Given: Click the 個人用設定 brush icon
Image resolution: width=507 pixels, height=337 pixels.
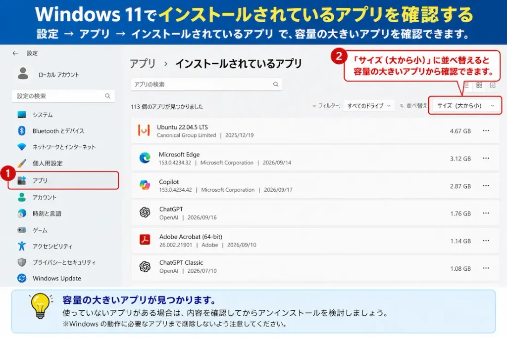Looking at the screenshot, I should (x=22, y=163).
